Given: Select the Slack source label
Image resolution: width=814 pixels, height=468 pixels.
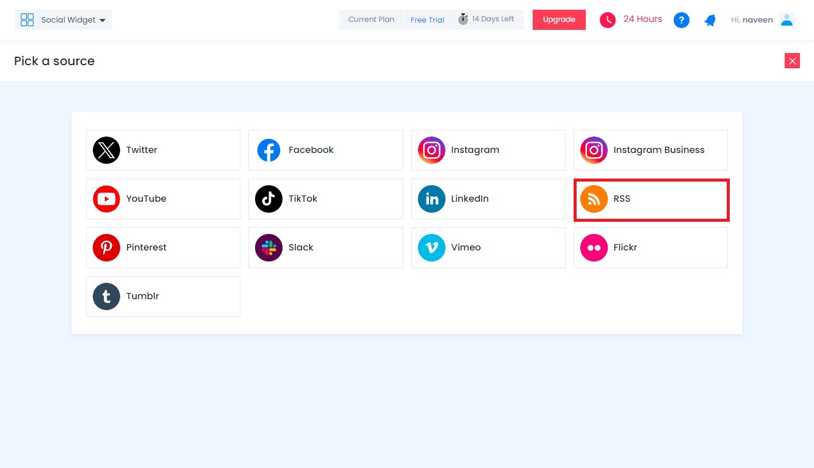Looking at the screenshot, I should click(x=301, y=247).
